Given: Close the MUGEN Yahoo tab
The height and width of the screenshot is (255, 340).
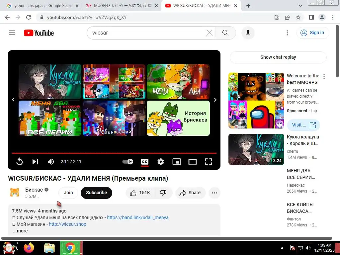Looking at the screenshot, I should [156, 6].
